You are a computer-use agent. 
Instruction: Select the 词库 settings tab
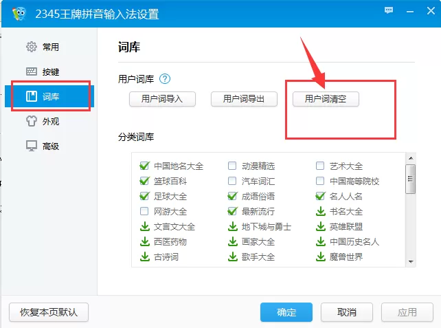pyautogui.click(x=49, y=96)
